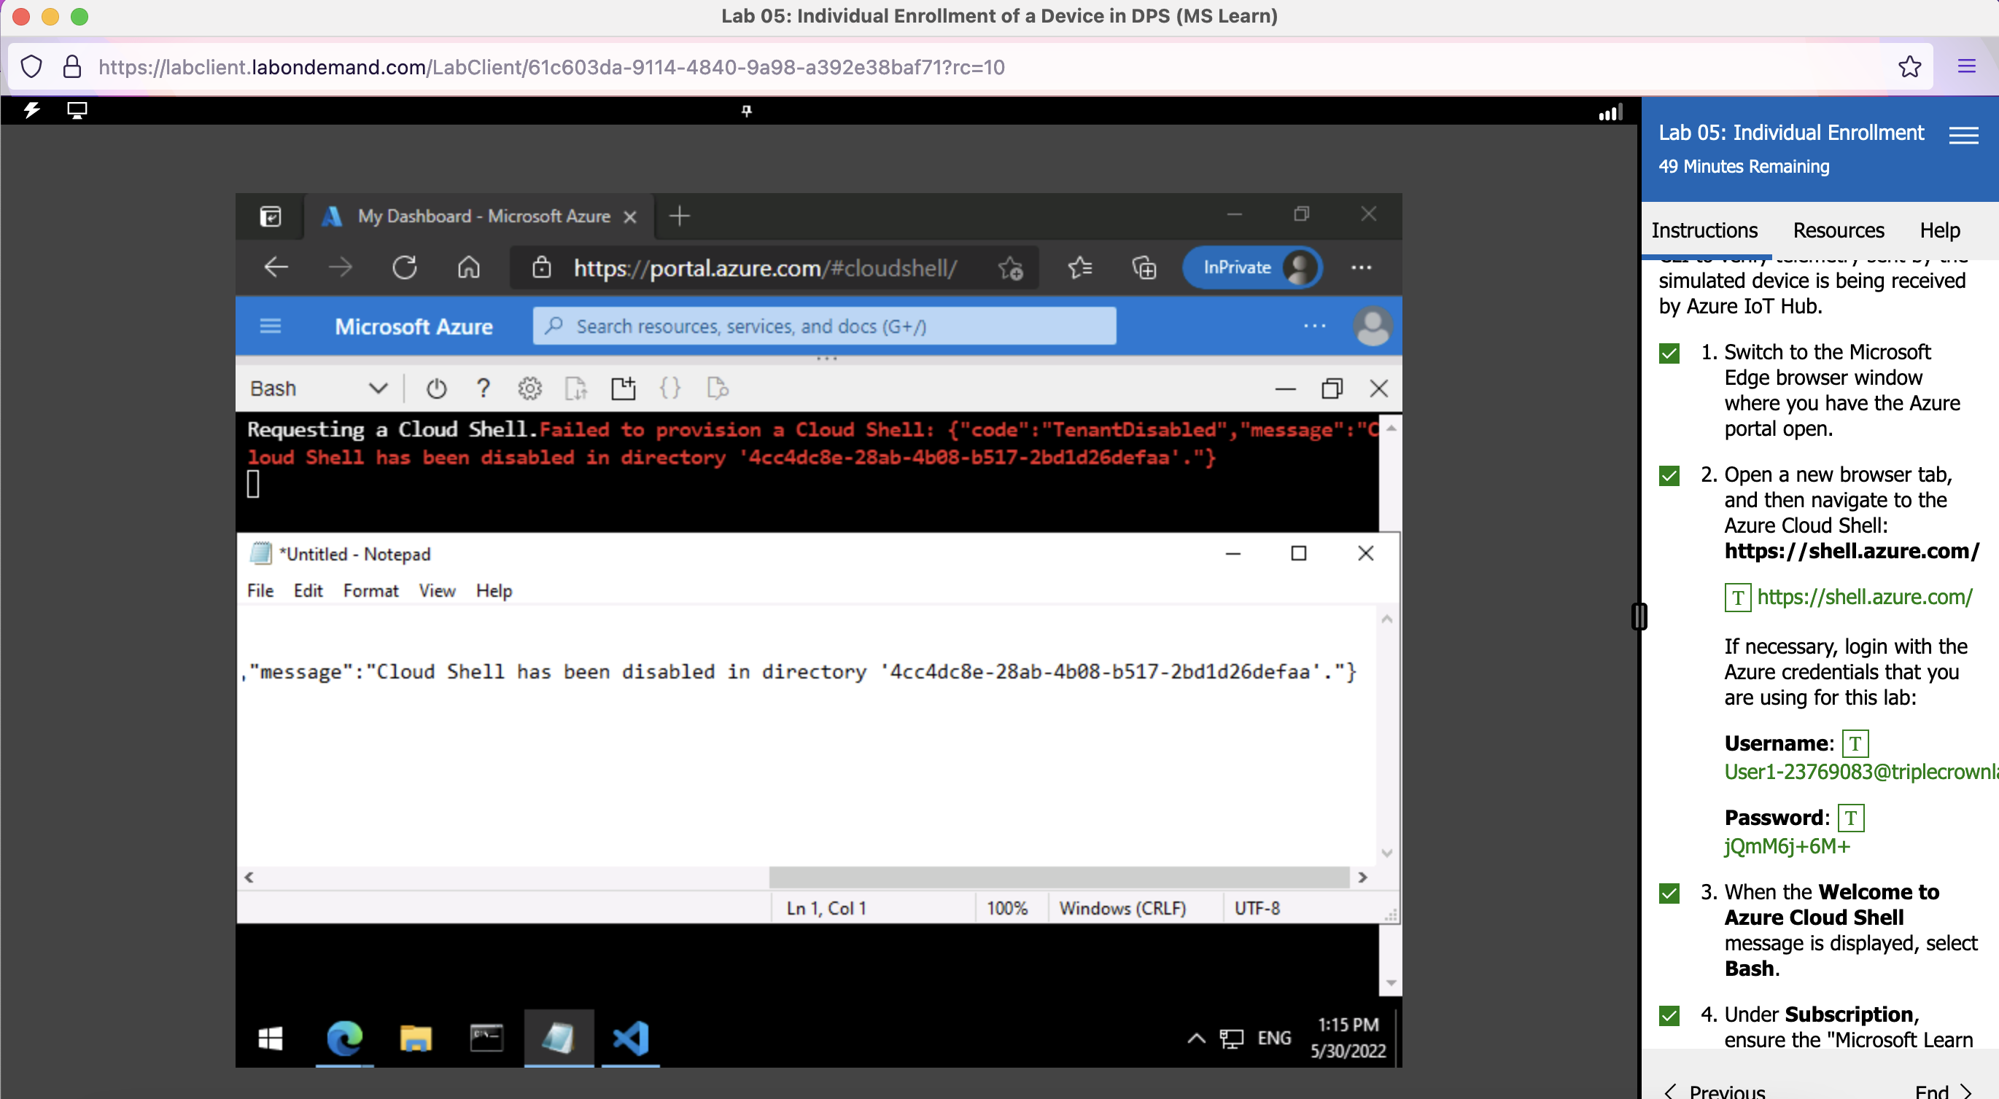
Task: Open network icon in system tray
Action: (1232, 1038)
